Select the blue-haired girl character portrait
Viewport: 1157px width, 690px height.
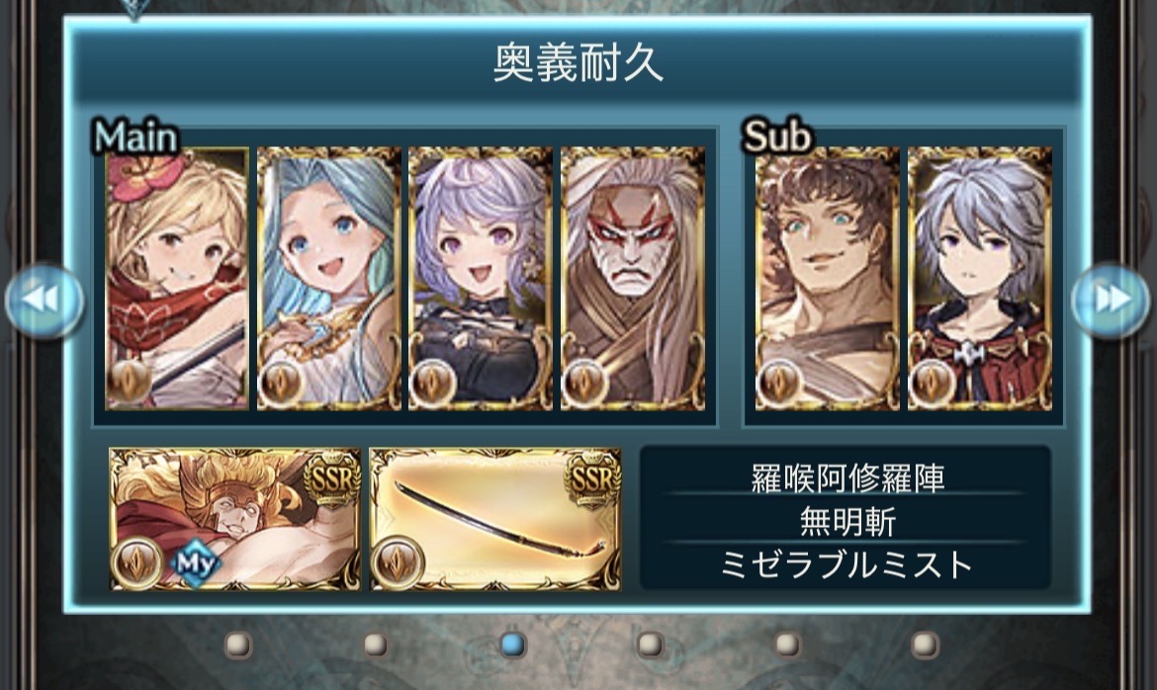(329, 278)
